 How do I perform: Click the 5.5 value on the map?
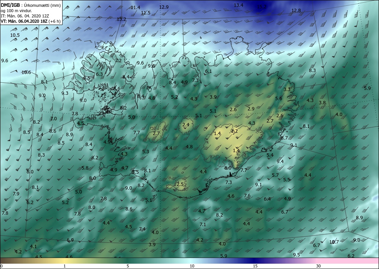click(x=287, y=179)
